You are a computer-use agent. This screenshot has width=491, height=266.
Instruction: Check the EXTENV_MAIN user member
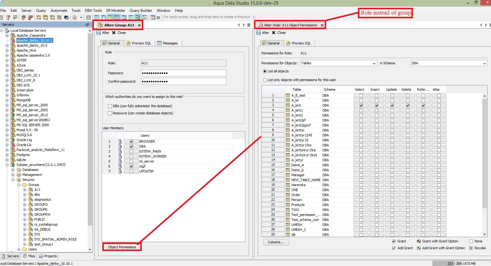pos(131,151)
